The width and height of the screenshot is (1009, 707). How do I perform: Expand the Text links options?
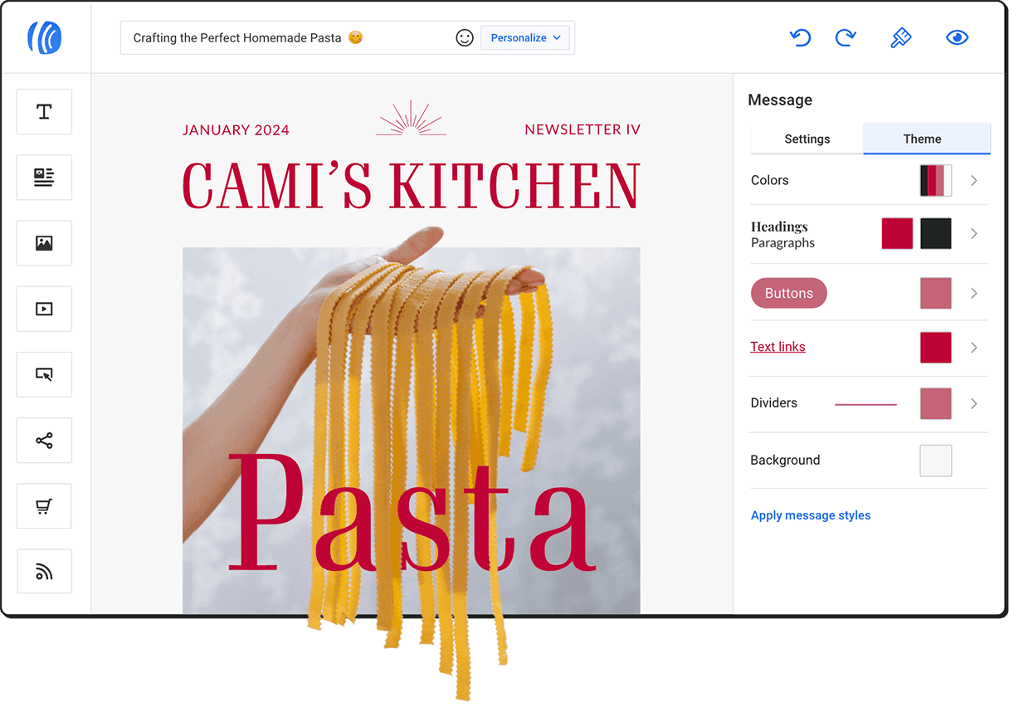974,348
